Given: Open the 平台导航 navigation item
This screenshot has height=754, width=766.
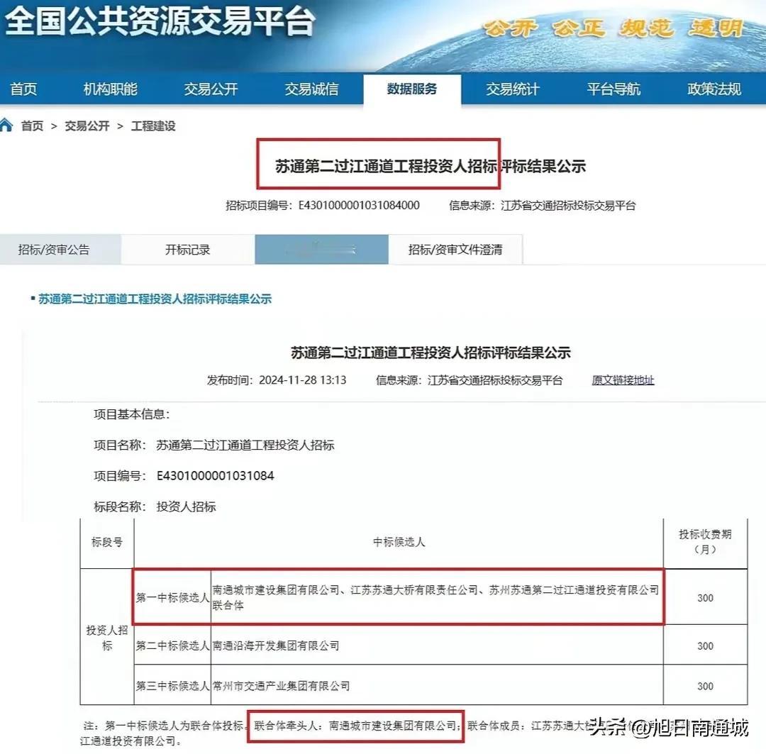Looking at the screenshot, I should [613, 89].
